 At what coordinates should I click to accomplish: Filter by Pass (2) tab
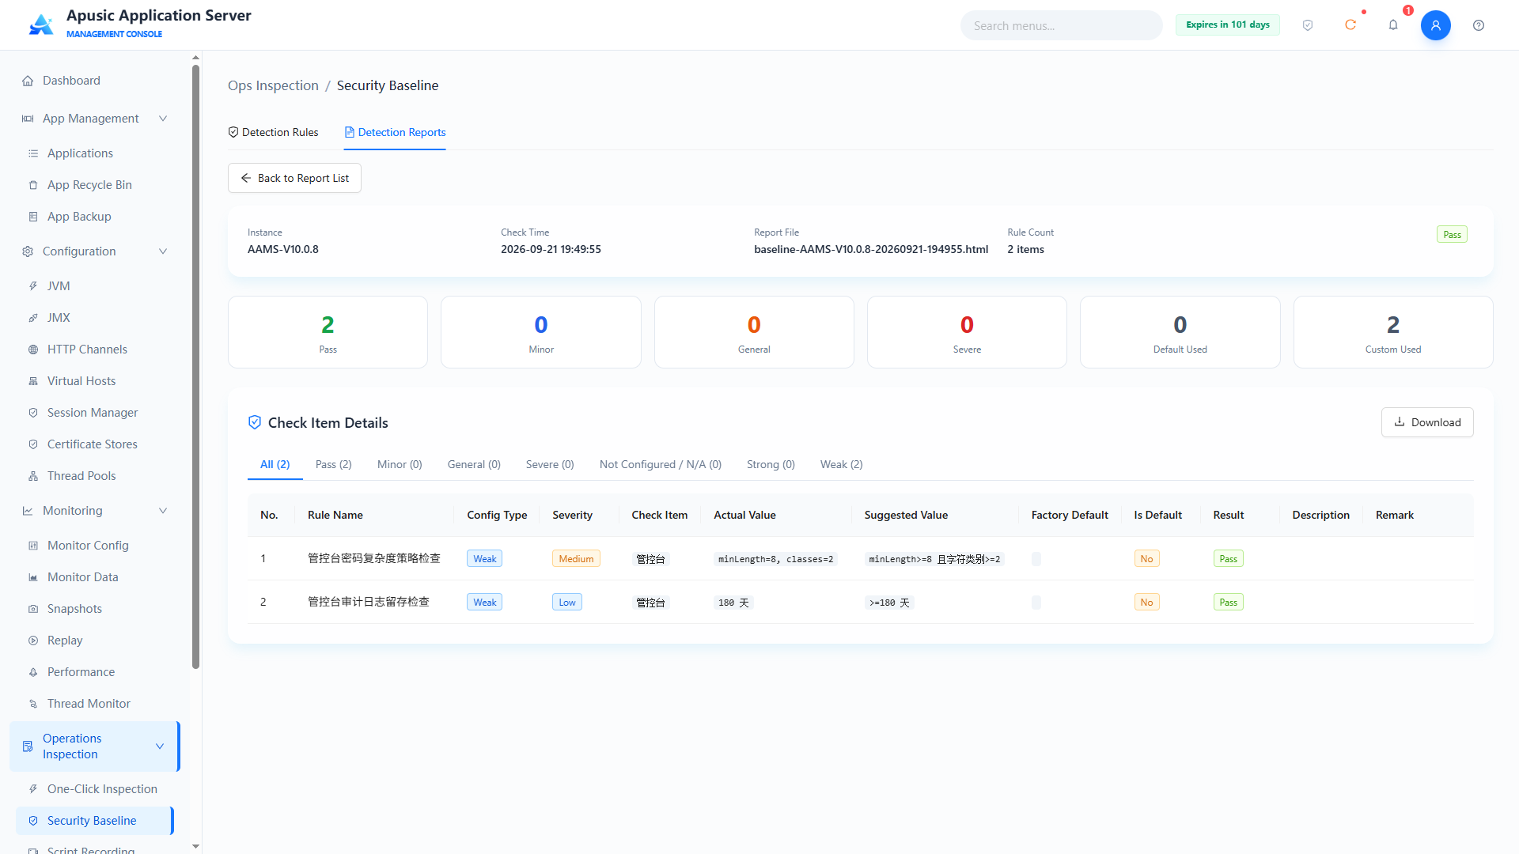[x=334, y=464]
